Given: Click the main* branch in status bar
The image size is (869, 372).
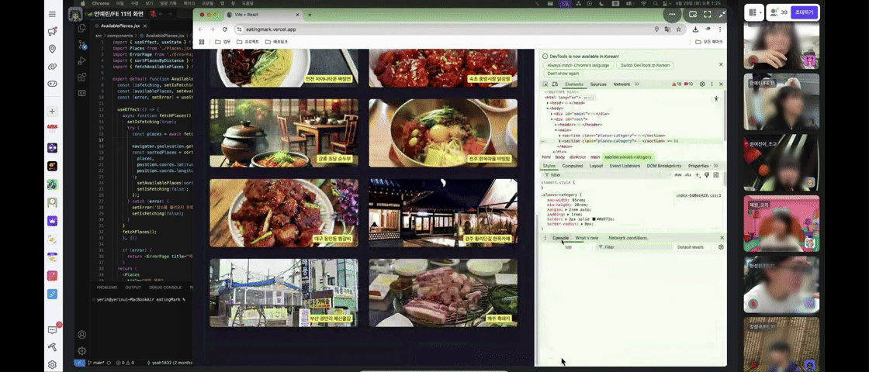Looking at the screenshot, I should click(x=96, y=363).
